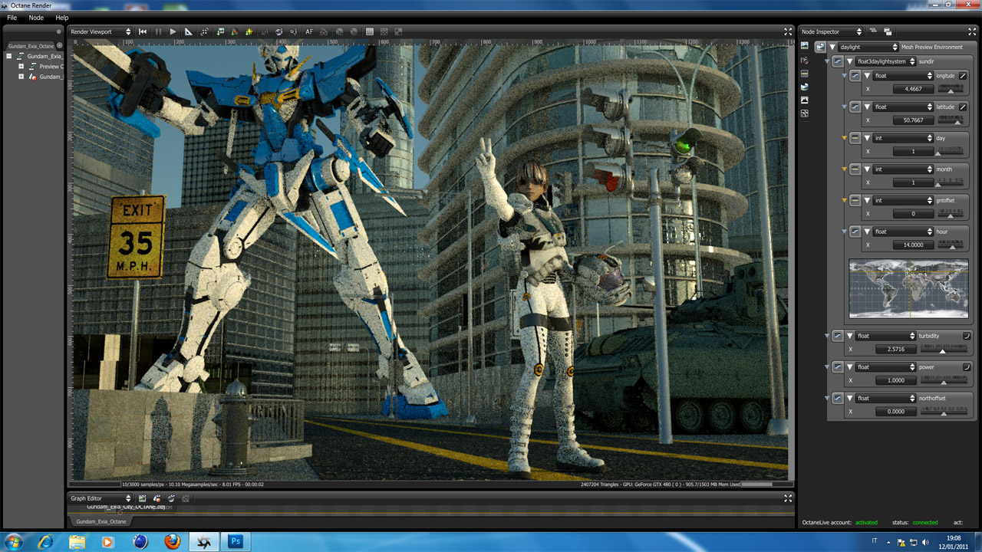Toggle the node icon button for gmtoffset
Screen dimensions: 982x552
pos(855,200)
